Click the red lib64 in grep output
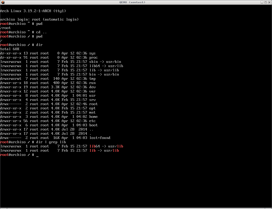This screenshot has height=209, width=272. pyautogui.click(x=94, y=146)
